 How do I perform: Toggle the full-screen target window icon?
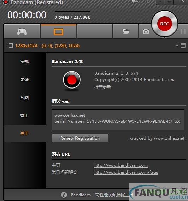[x=183, y=45]
